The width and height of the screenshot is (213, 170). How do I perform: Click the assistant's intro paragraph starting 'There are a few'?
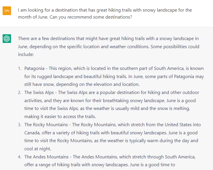[109, 46]
